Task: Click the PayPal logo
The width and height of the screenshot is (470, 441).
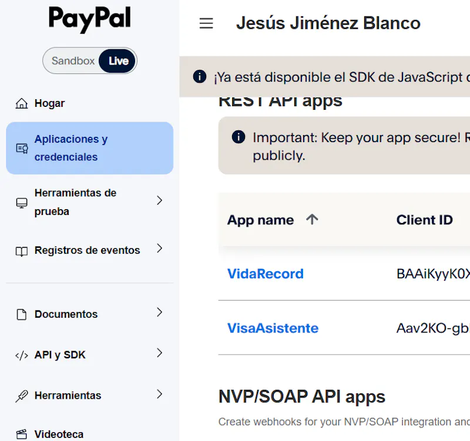Action: pos(90,19)
